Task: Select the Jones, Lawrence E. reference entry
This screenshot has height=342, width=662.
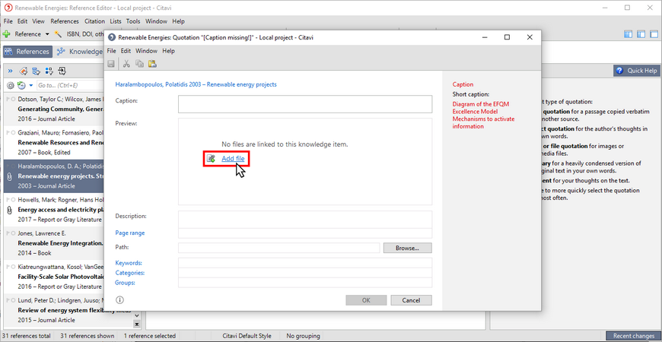Action: (x=54, y=243)
